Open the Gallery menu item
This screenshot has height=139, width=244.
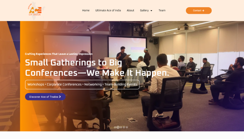click(x=144, y=10)
